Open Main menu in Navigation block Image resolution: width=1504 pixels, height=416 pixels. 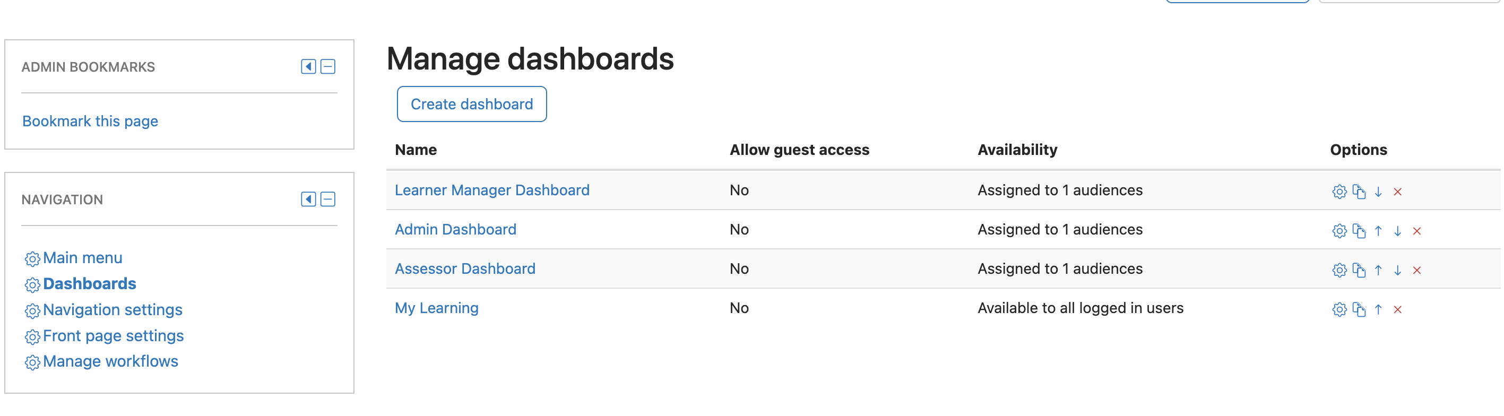(x=82, y=258)
